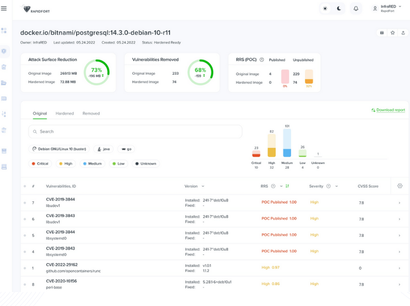Toggle the Critical severity filter

[x=40, y=164]
